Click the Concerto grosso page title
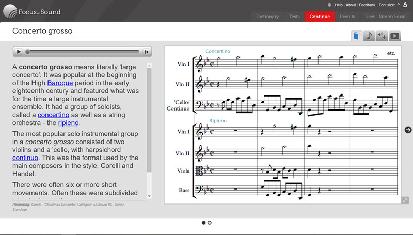This screenshot has height=235, width=413. [x=42, y=31]
